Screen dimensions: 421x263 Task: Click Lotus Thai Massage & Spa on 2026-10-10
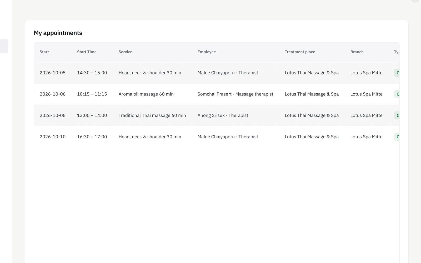(x=312, y=136)
